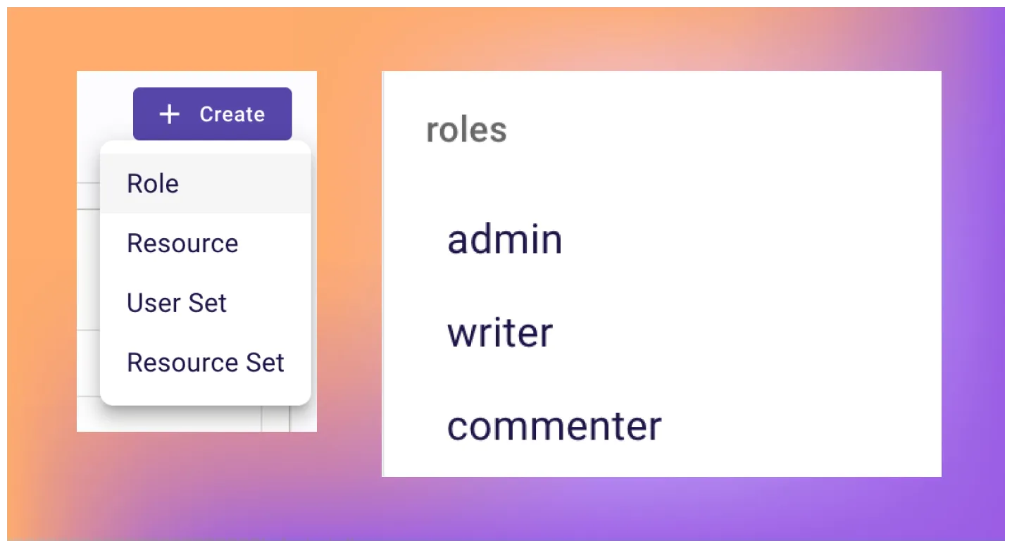Open the Create dropdown menu
1012x548 pixels.
(x=212, y=113)
